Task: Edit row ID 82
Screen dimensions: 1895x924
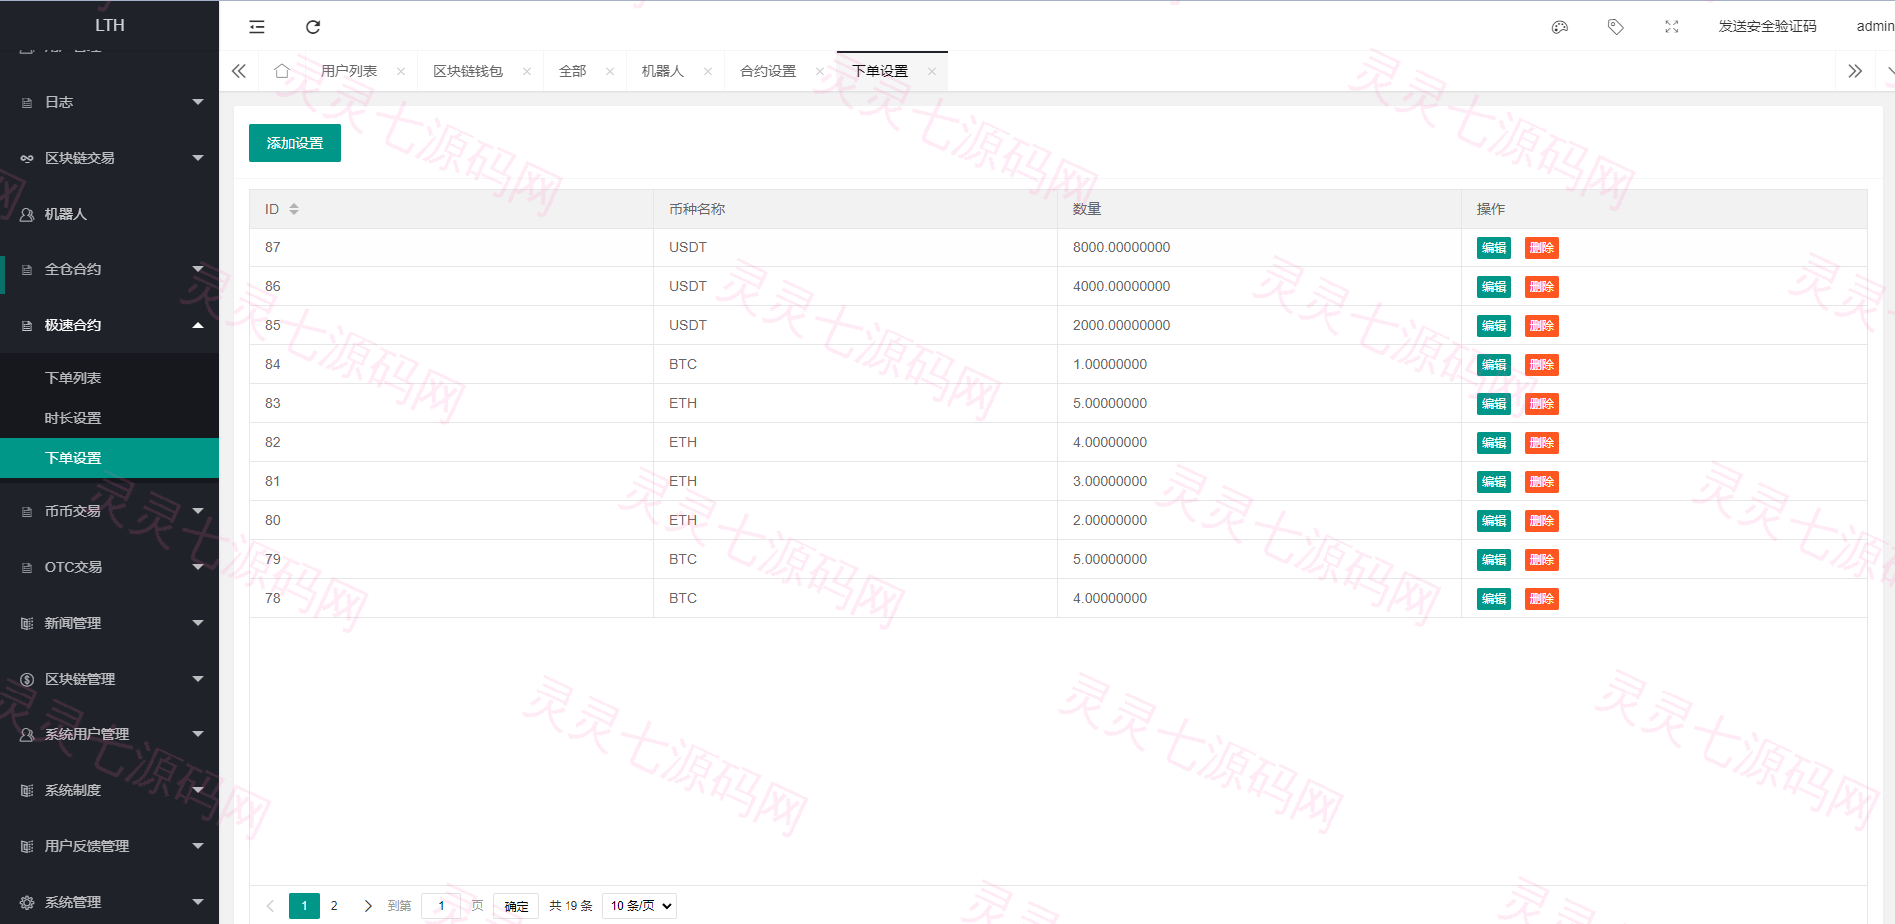Action: tap(1494, 443)
